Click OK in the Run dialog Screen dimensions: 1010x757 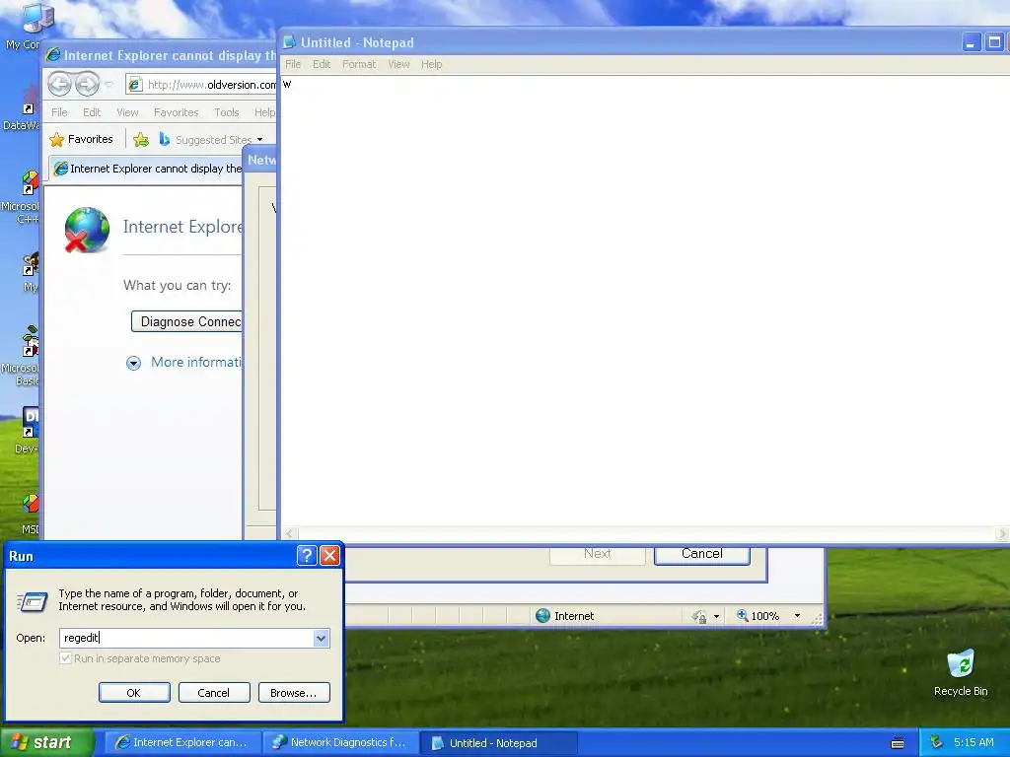[134, 693]
